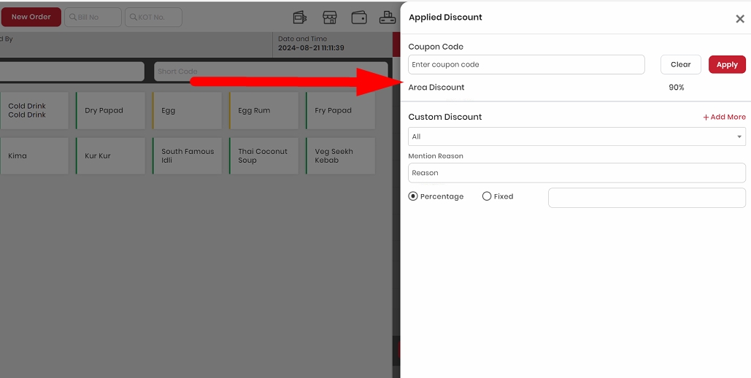Select the Fixed discount option

(x=487, y=196)
